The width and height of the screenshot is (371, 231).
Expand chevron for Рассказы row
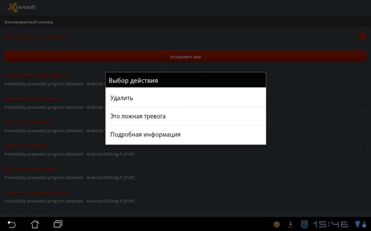[x=363, y=150]
